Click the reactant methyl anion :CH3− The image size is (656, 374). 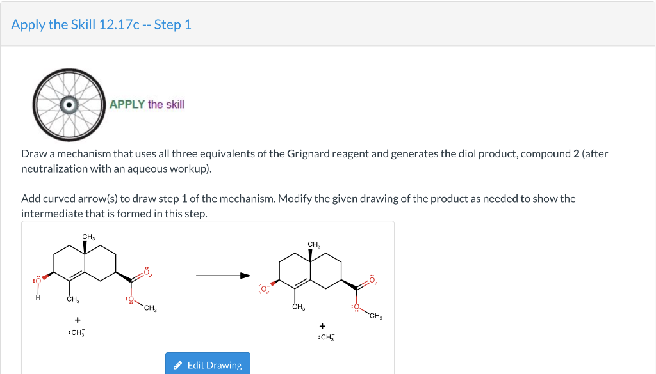[77, 332]
